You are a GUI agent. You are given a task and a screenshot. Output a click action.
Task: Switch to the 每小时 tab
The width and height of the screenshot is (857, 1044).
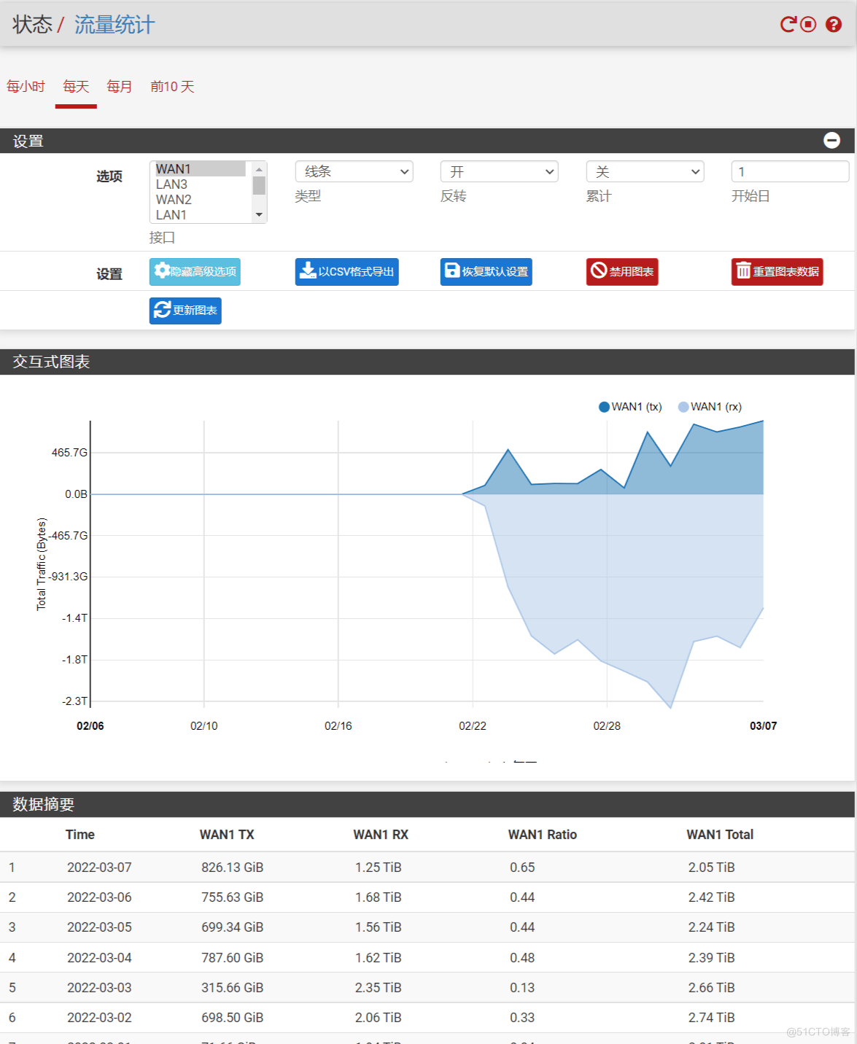pos(26,87)
